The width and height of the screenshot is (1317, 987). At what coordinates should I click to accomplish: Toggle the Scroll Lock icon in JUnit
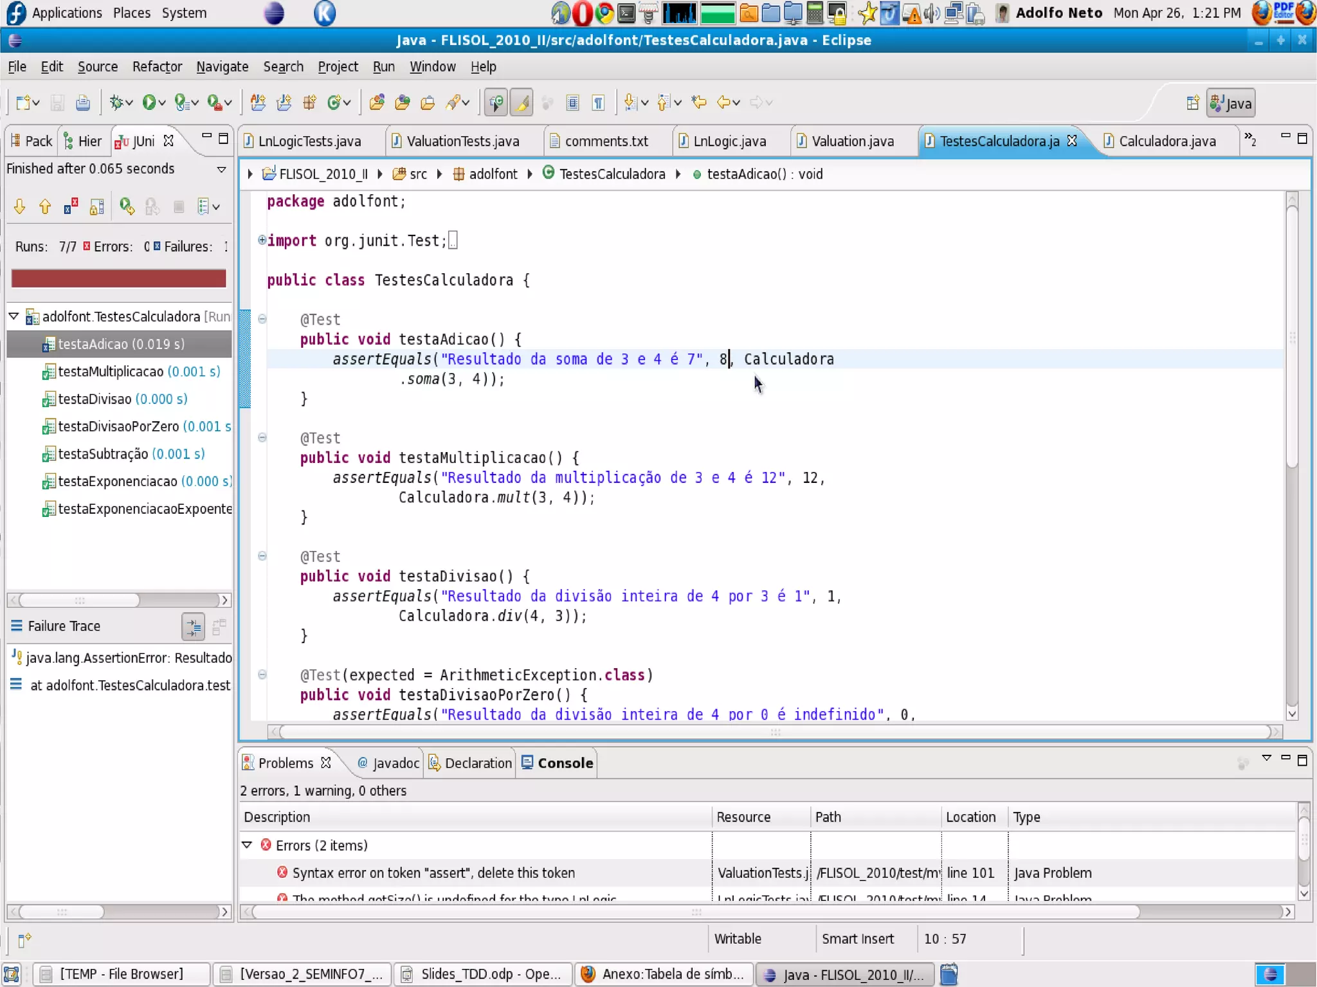click(x=96, y=206)
